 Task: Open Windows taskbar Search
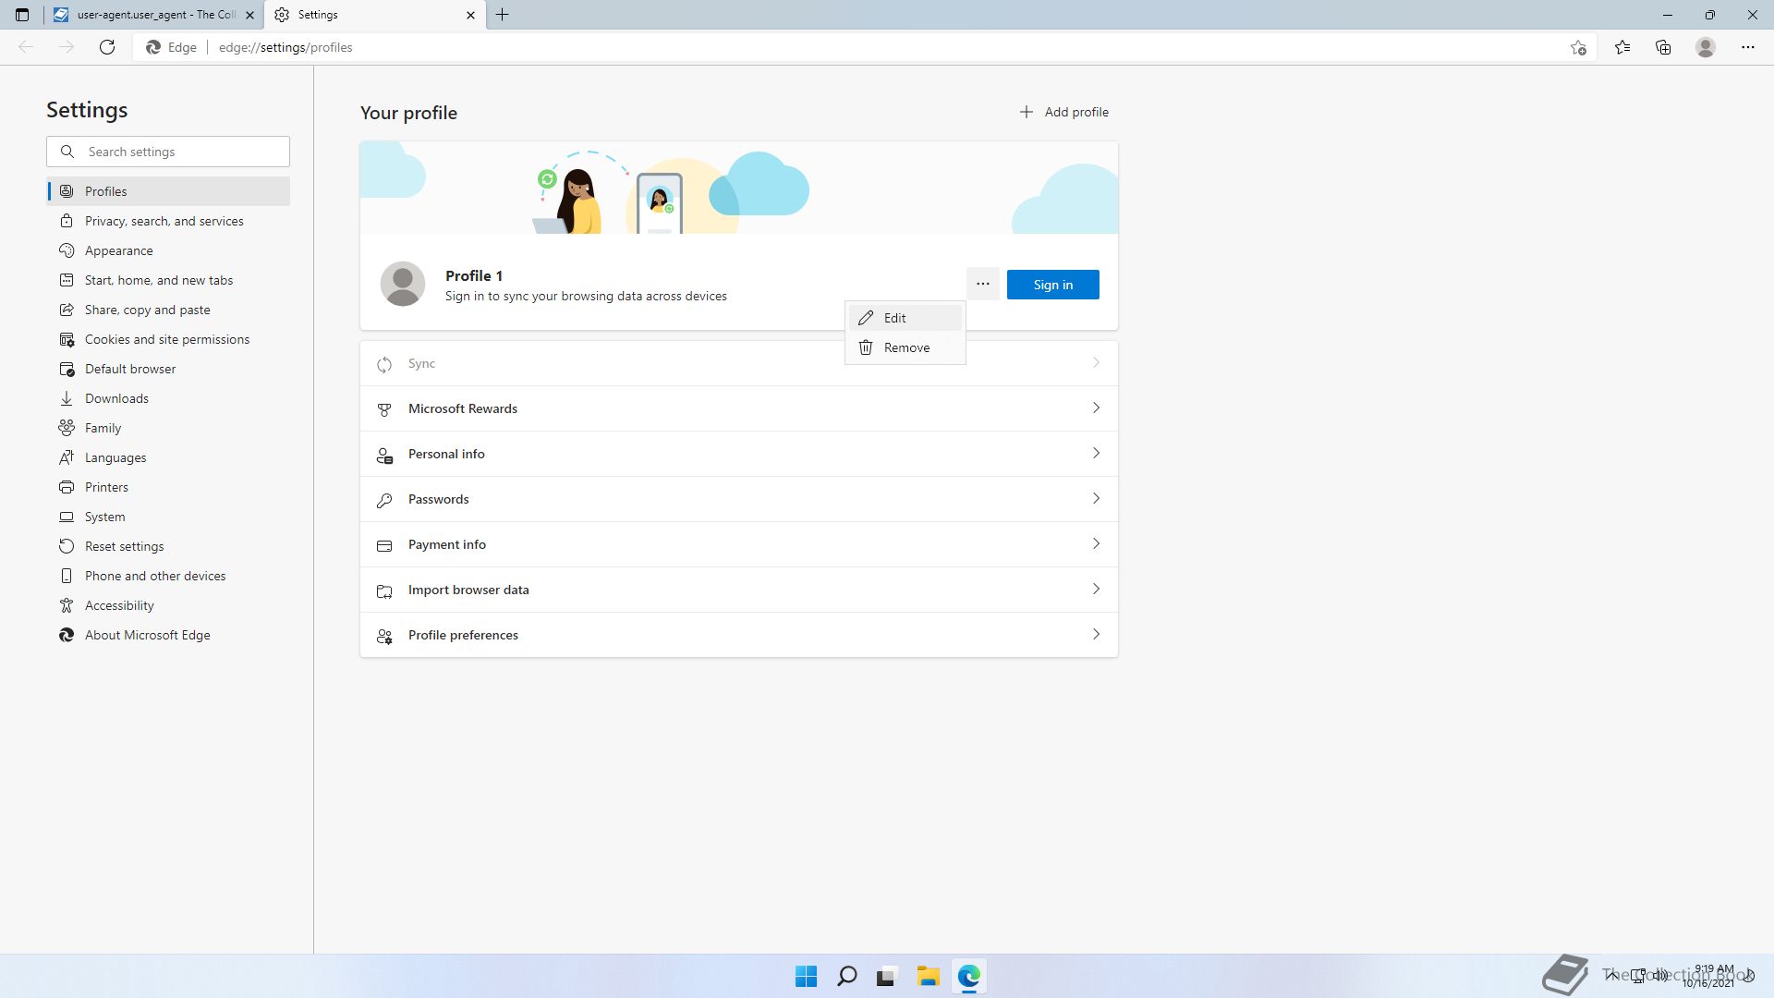[x=846, y=977]
